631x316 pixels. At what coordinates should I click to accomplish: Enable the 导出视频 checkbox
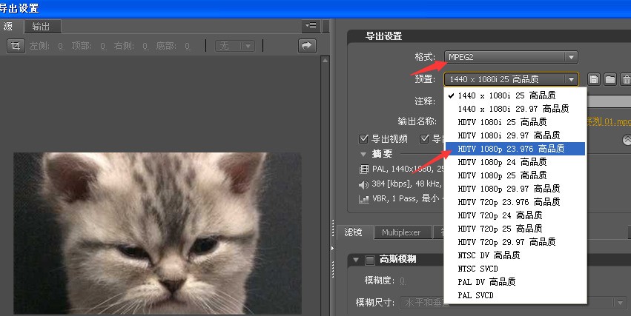[x=364, y=138]
